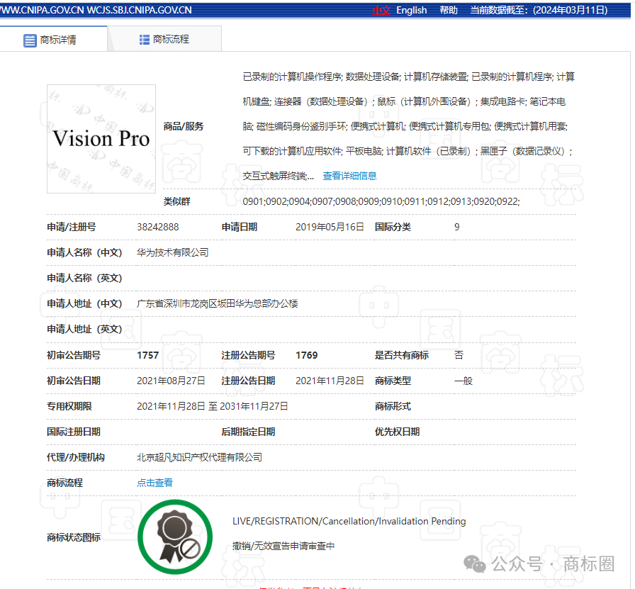Image resolution: width=635 pixels, height=589 pixels.
Task: Click the green trademark status seal icon
Action: tap(174, 537)
